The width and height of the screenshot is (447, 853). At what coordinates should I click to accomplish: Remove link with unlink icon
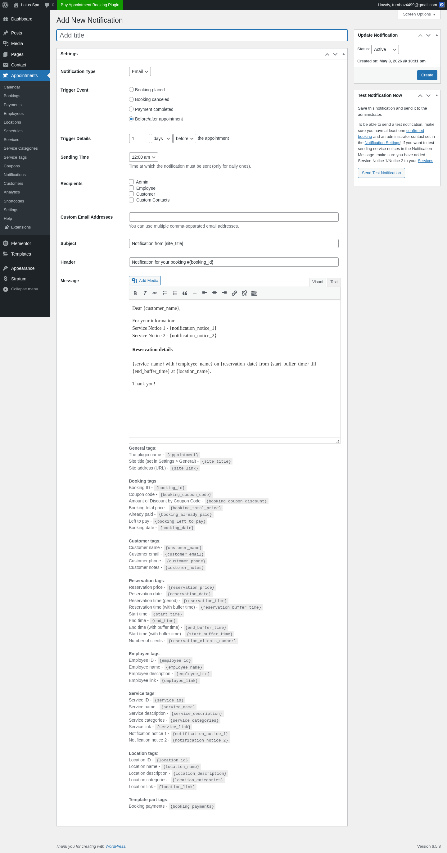point(244,293)
